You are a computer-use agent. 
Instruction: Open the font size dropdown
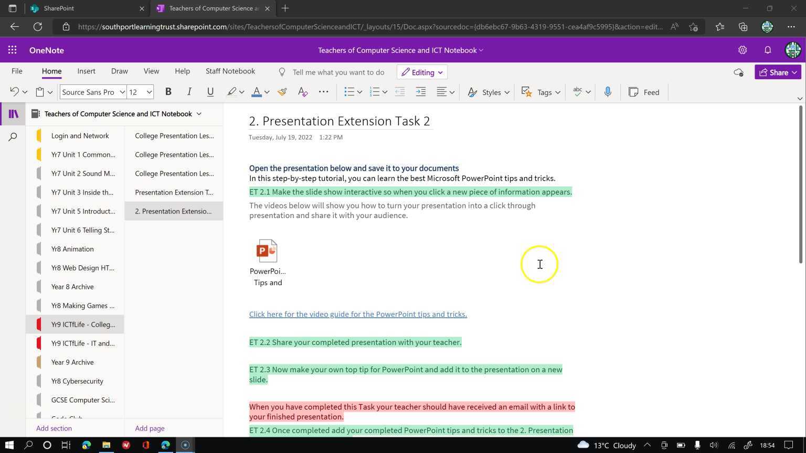(x=149, y=92)
